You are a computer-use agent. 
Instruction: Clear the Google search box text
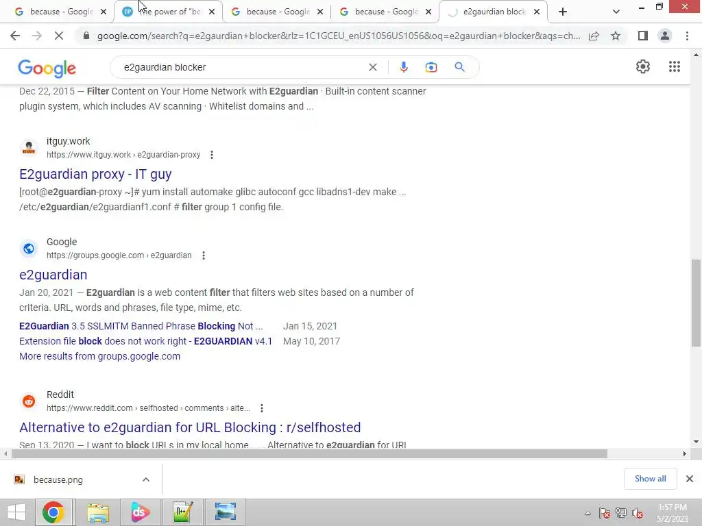pyautogui.click(x=372, y=67)
